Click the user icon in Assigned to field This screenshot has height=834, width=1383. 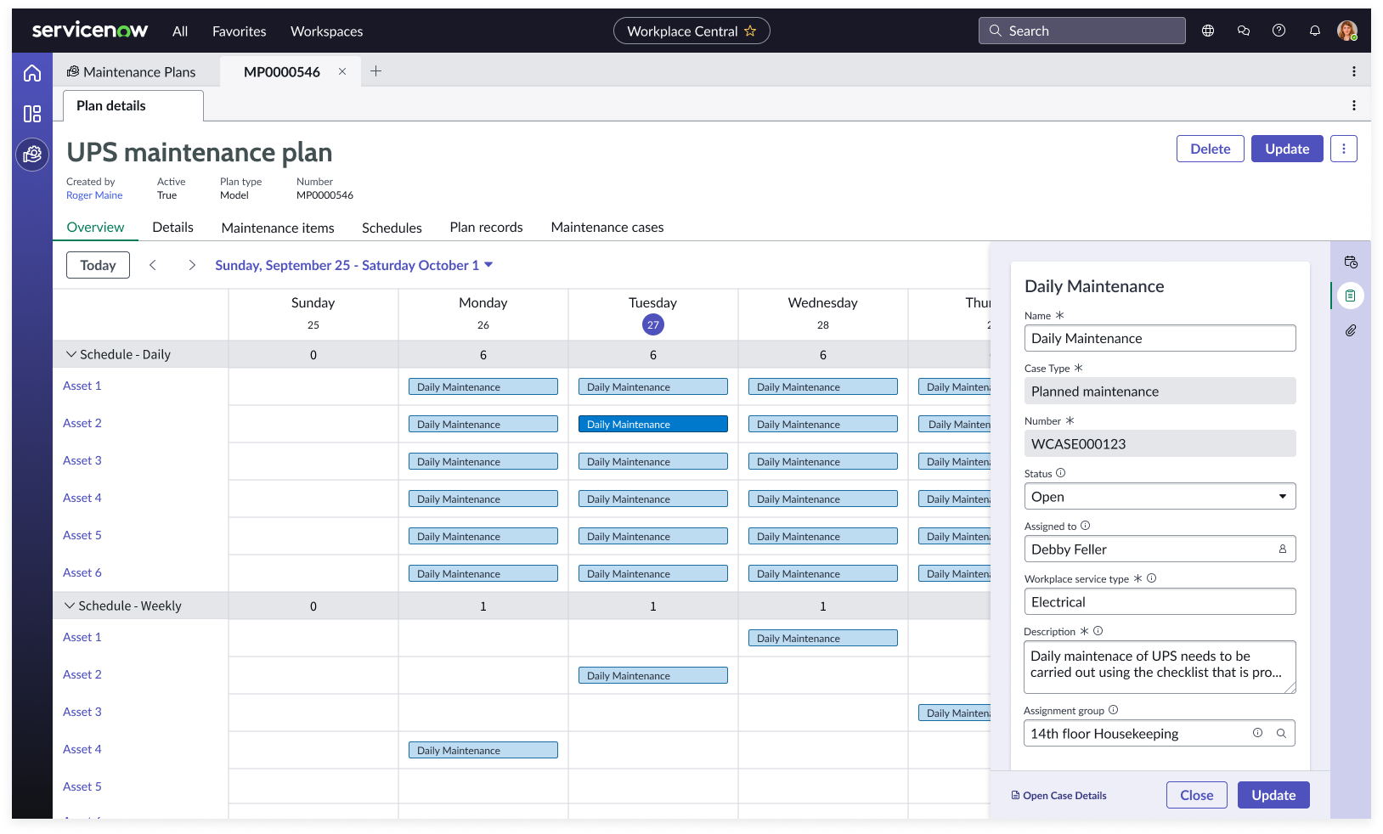pos(1283,549)
